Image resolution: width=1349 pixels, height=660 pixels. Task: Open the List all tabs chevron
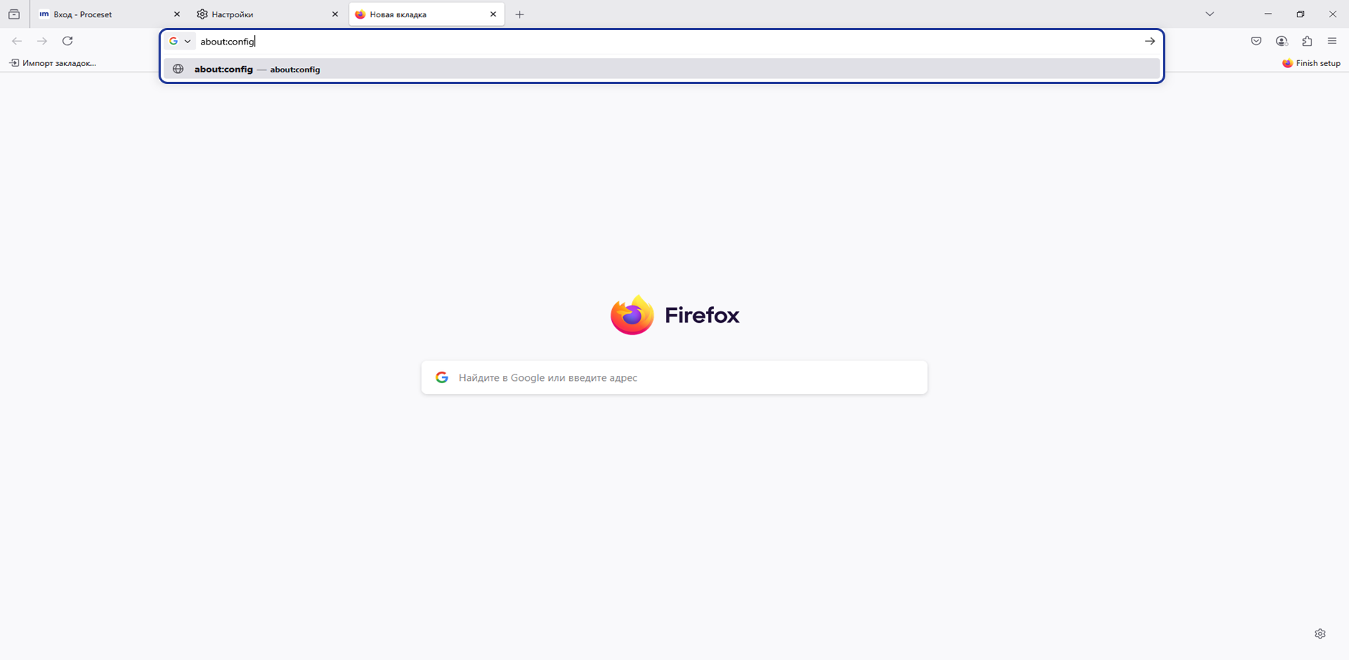(x=1210, y=14)
